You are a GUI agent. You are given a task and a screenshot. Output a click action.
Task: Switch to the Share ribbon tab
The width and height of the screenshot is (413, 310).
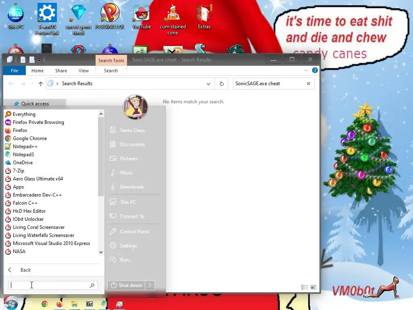click(x=61, y=71)
